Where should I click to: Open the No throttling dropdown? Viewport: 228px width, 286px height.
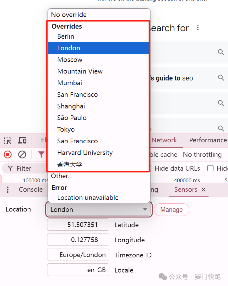tap(202, 155)
